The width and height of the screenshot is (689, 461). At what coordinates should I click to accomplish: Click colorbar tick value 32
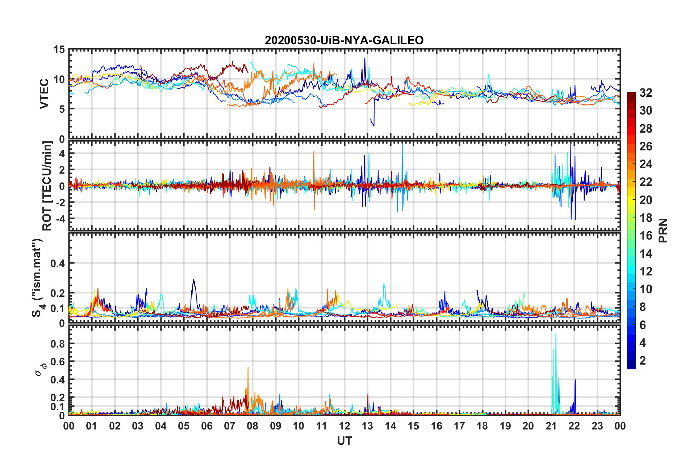[x=646, y=93]
